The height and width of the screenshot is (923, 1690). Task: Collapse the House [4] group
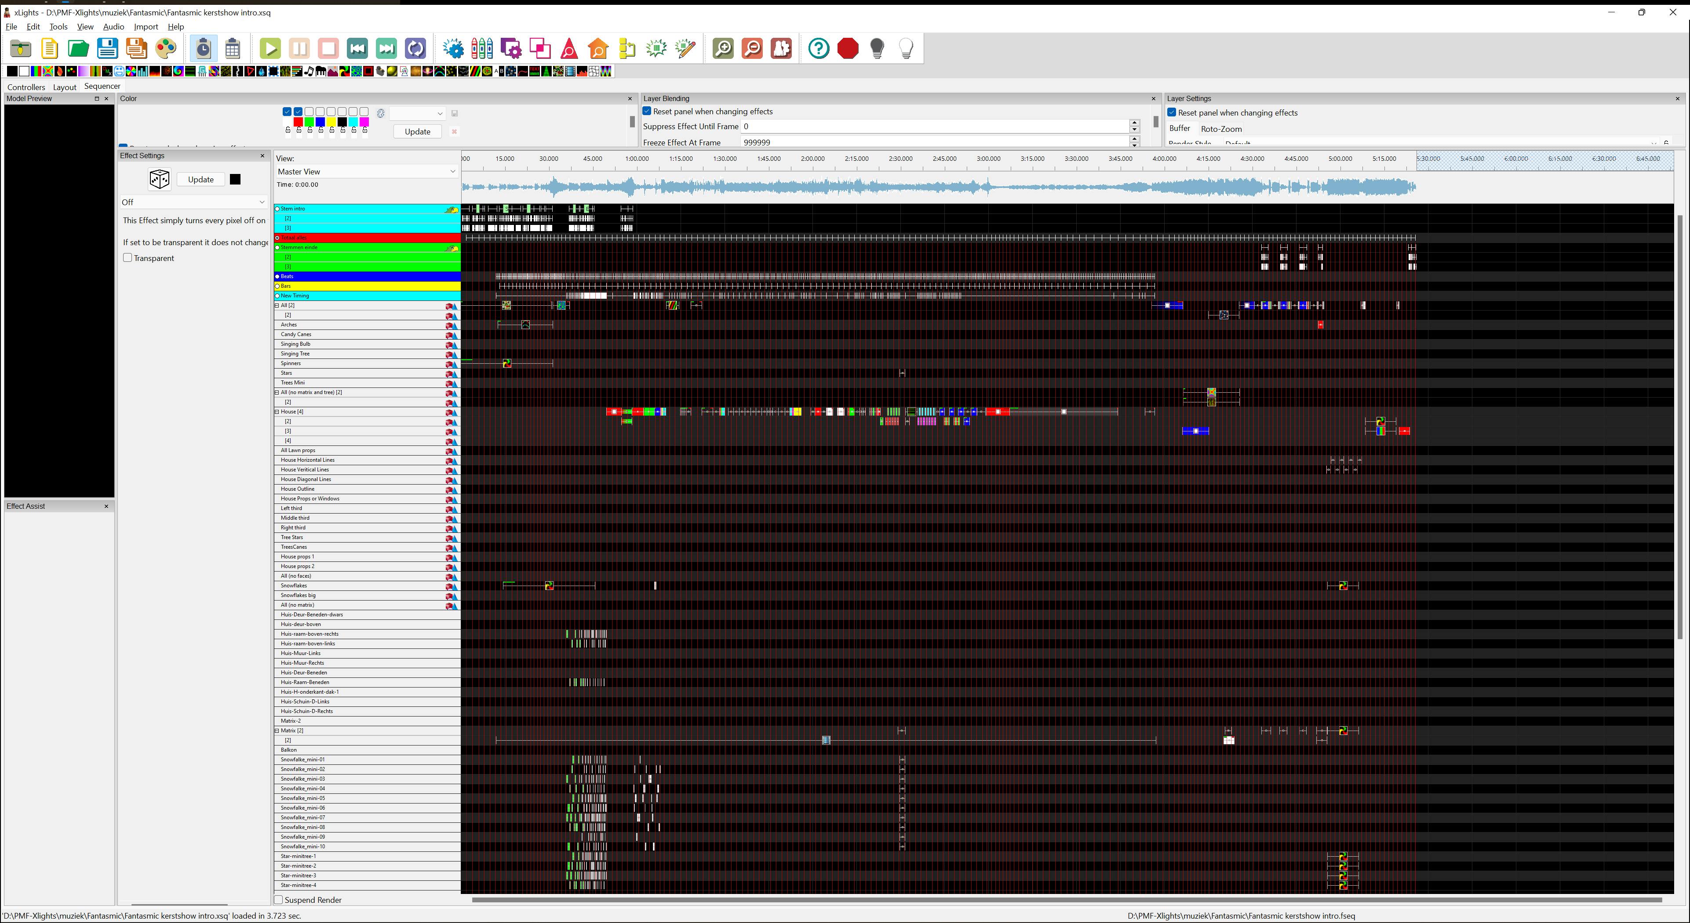[277, 412]
